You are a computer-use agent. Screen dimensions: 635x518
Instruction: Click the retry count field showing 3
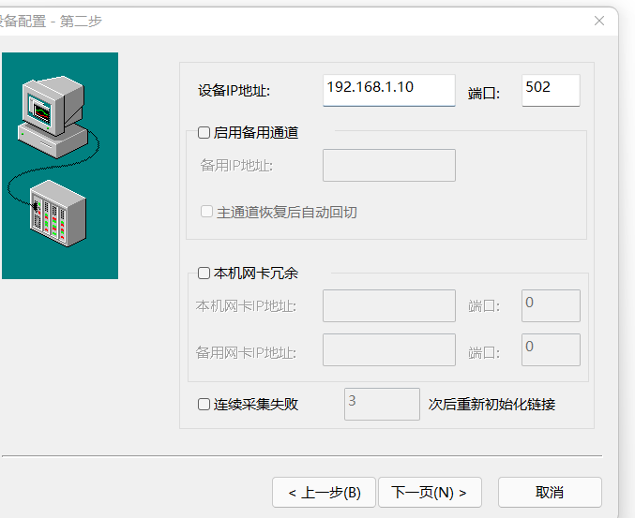coord(382,404)
